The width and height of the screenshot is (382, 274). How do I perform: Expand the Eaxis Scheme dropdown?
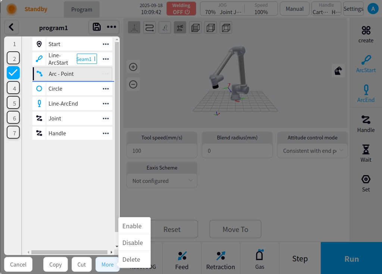pyautogui.click(x=162, y=181)
